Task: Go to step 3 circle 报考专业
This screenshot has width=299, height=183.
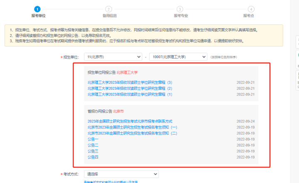Action: [180, 9]
